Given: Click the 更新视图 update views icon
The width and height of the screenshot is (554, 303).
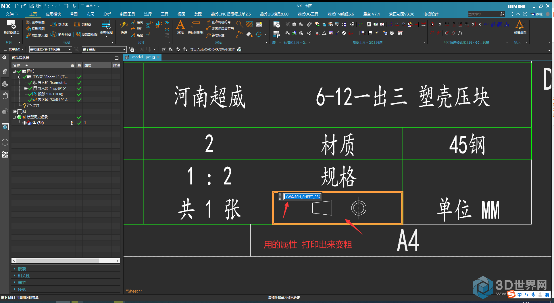Looking at the screenshot, I should 106,25.
